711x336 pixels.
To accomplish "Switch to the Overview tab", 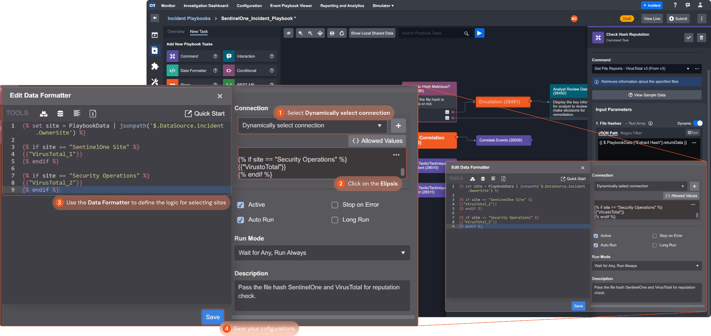I will 176,32.
